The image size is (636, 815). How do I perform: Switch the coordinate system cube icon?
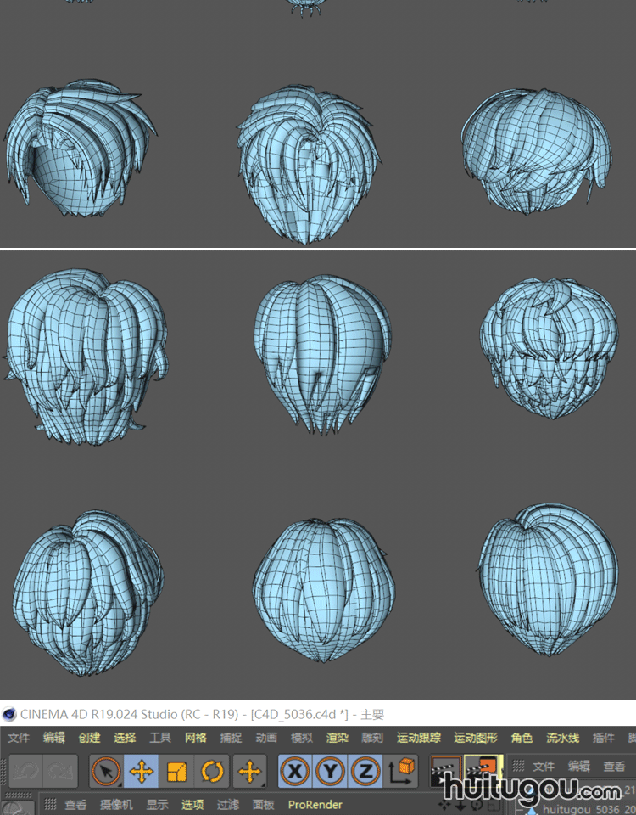(x=402, y=772)
